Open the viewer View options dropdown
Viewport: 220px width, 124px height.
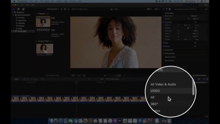(157, 9)
